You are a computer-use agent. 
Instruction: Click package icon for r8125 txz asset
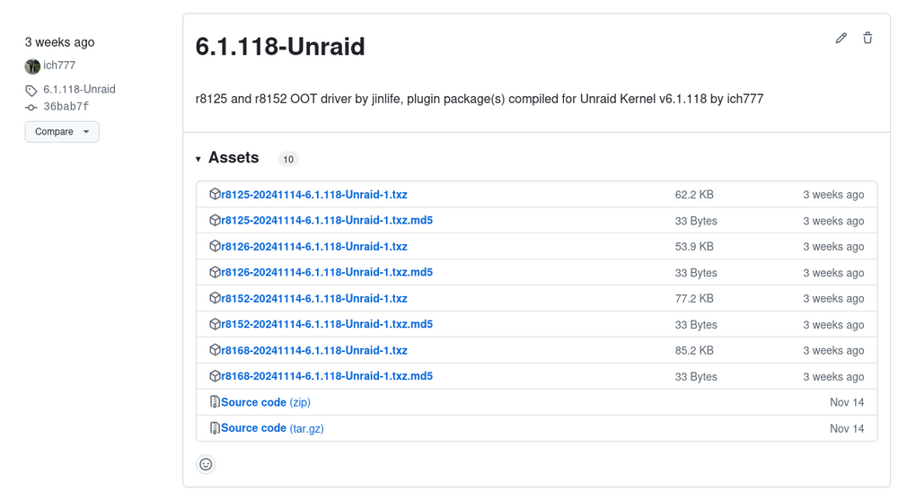(x=215, y=194)
